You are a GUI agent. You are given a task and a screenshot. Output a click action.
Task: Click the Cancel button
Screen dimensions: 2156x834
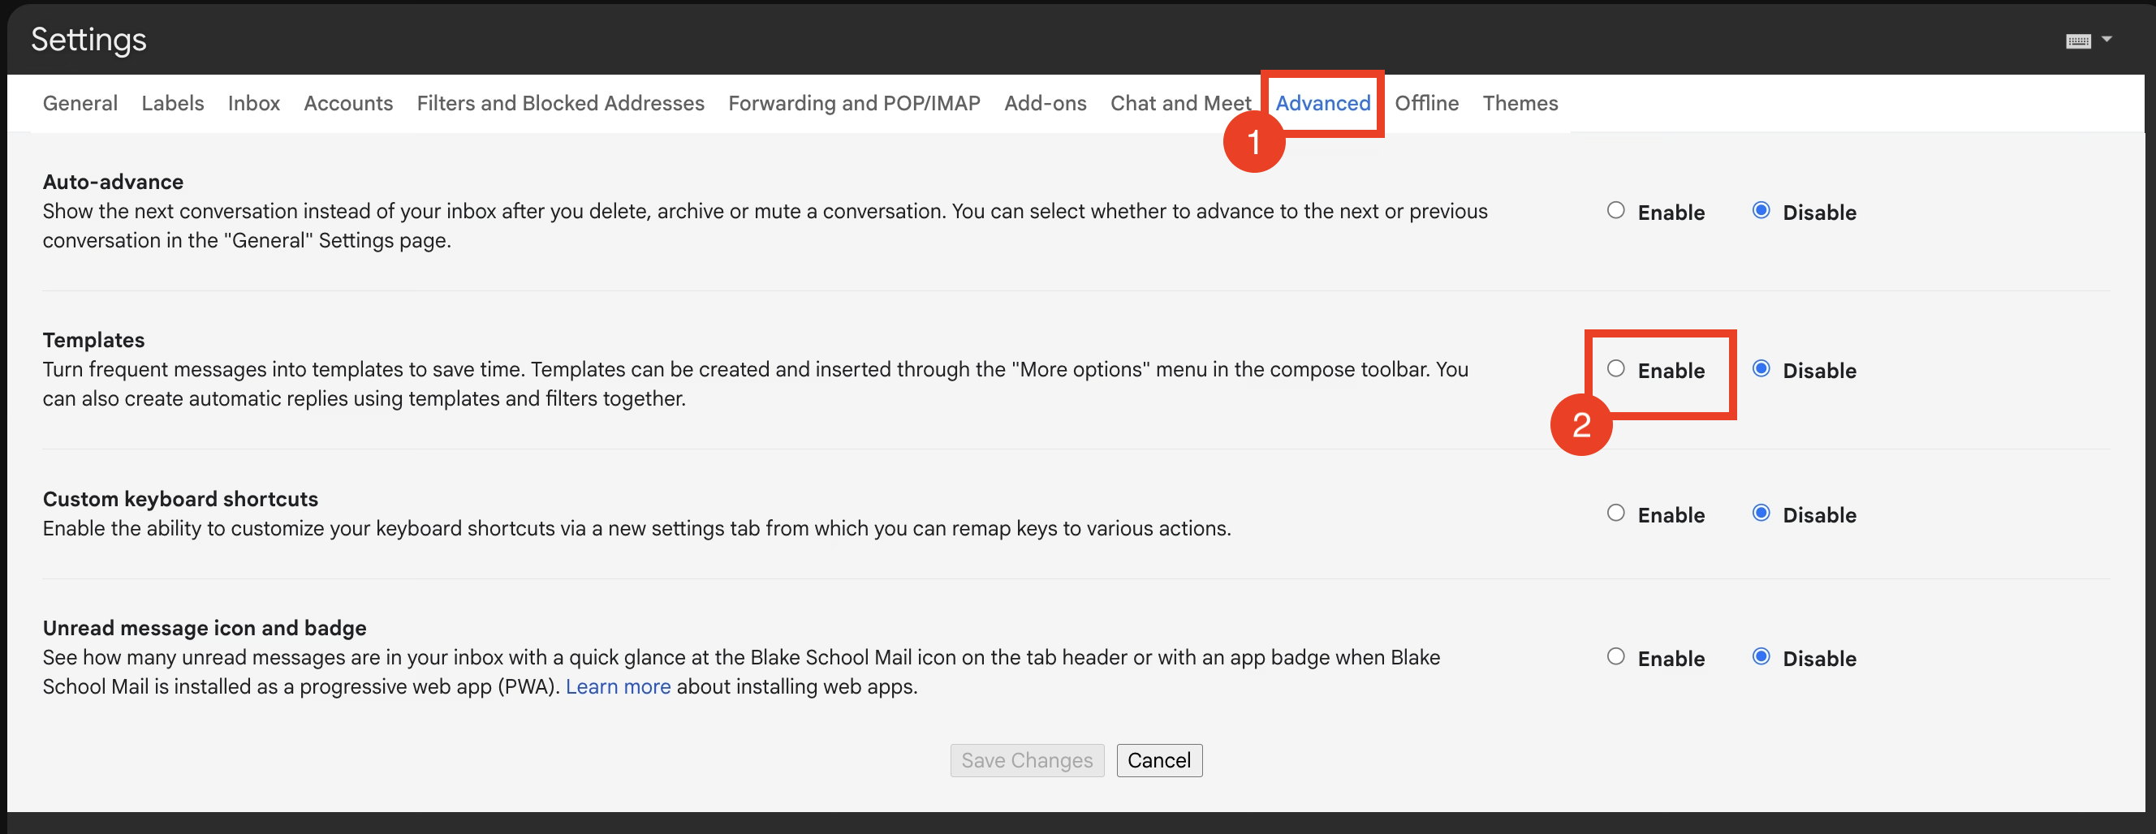click(x=1159, y=760)
